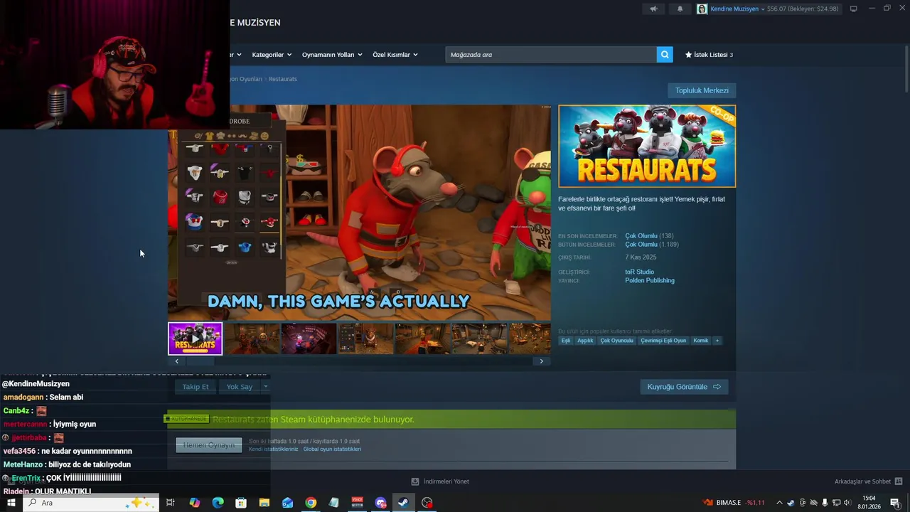Click the BIMAS.E stock widget in taskbar
Image resolution: width=910 pixels, height=512 pixels.
[x=734, y=503]
